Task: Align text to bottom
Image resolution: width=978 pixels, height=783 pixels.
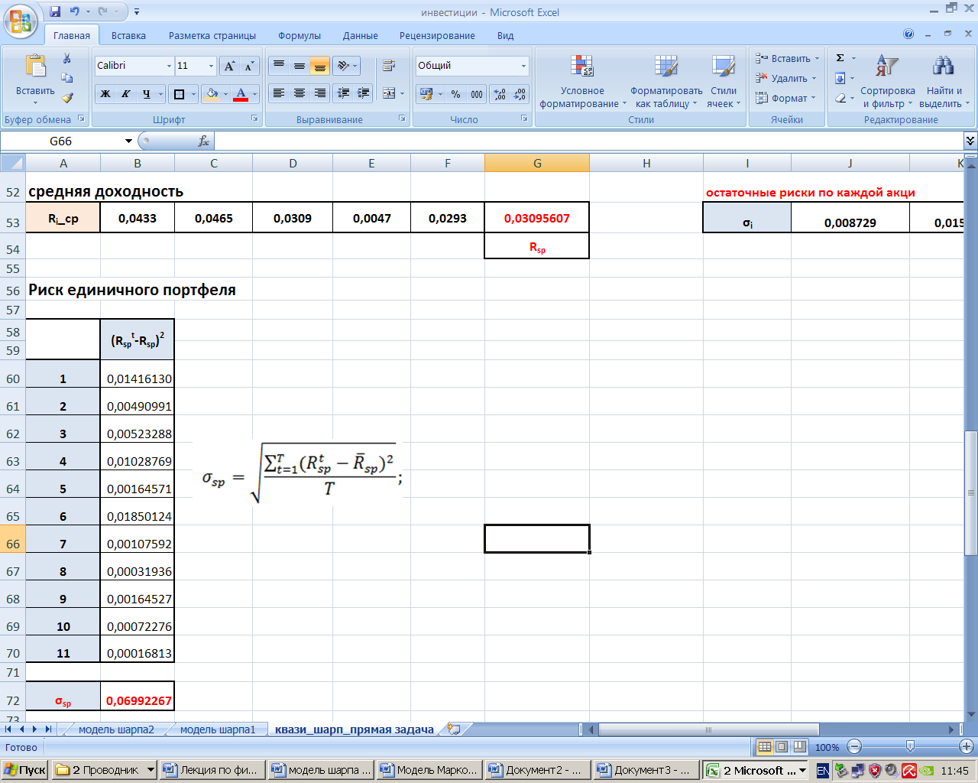Action: [x=320, y=66]
